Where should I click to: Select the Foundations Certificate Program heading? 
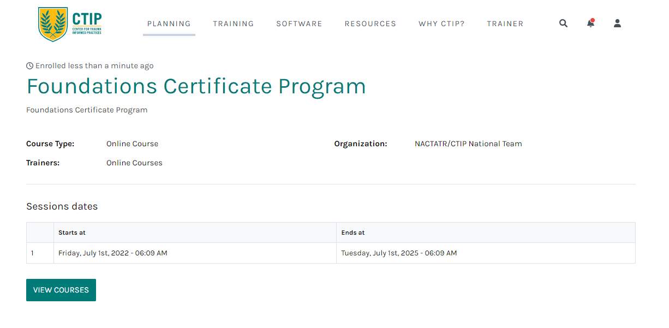(196, 86)
